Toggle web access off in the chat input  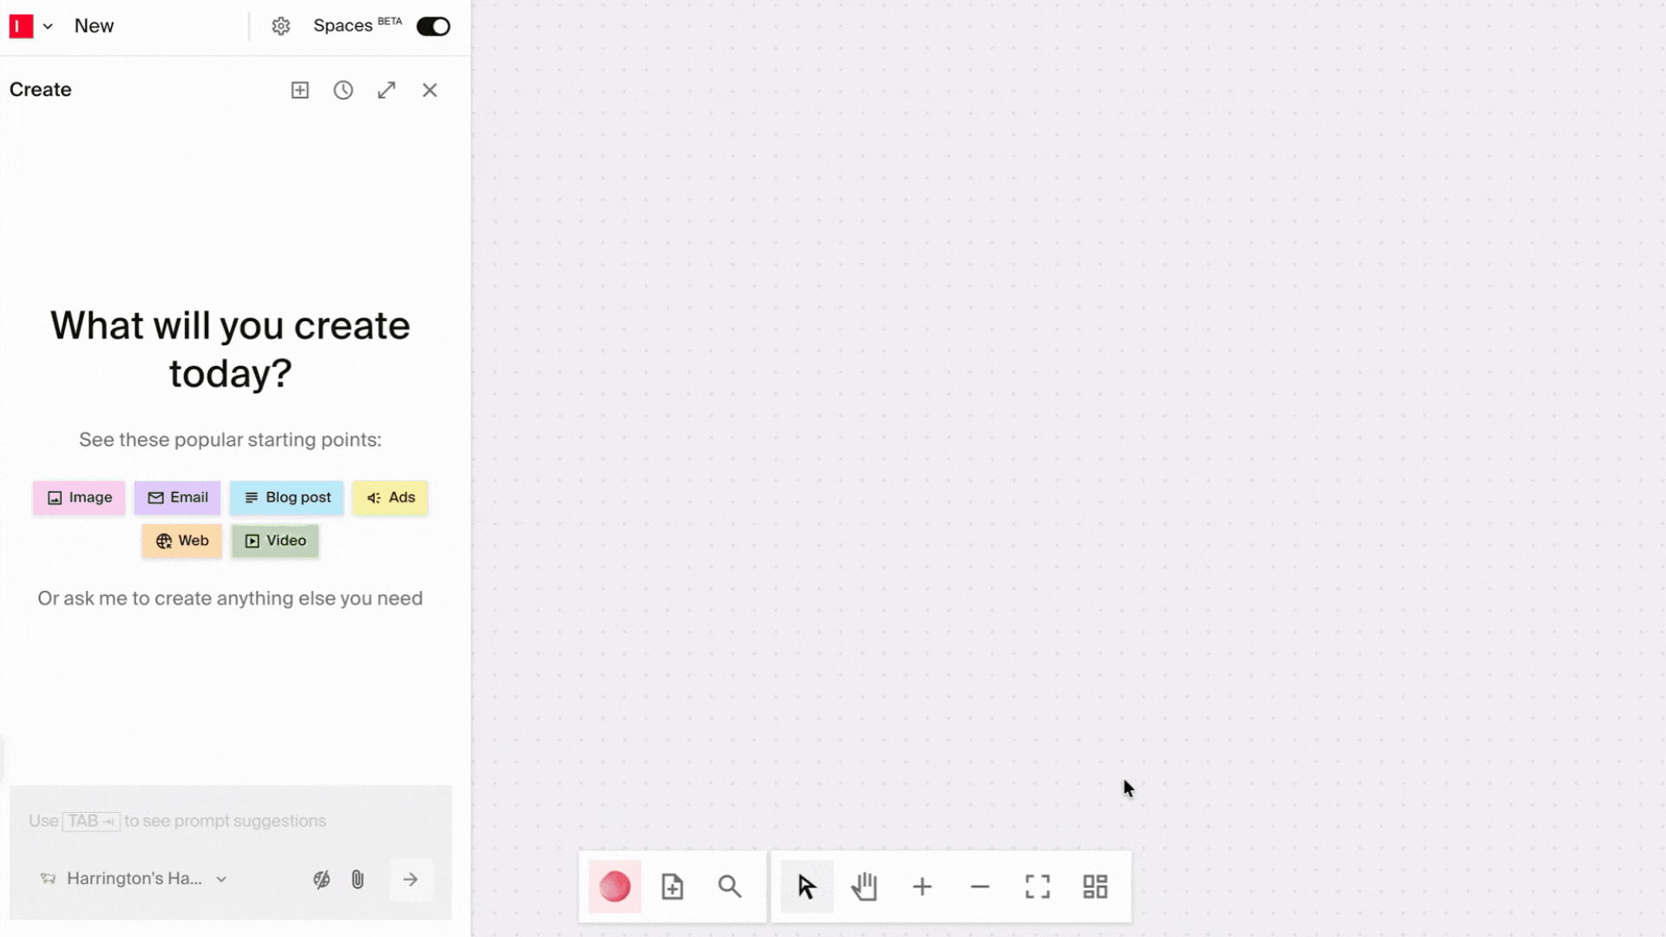tap(321, 879)
